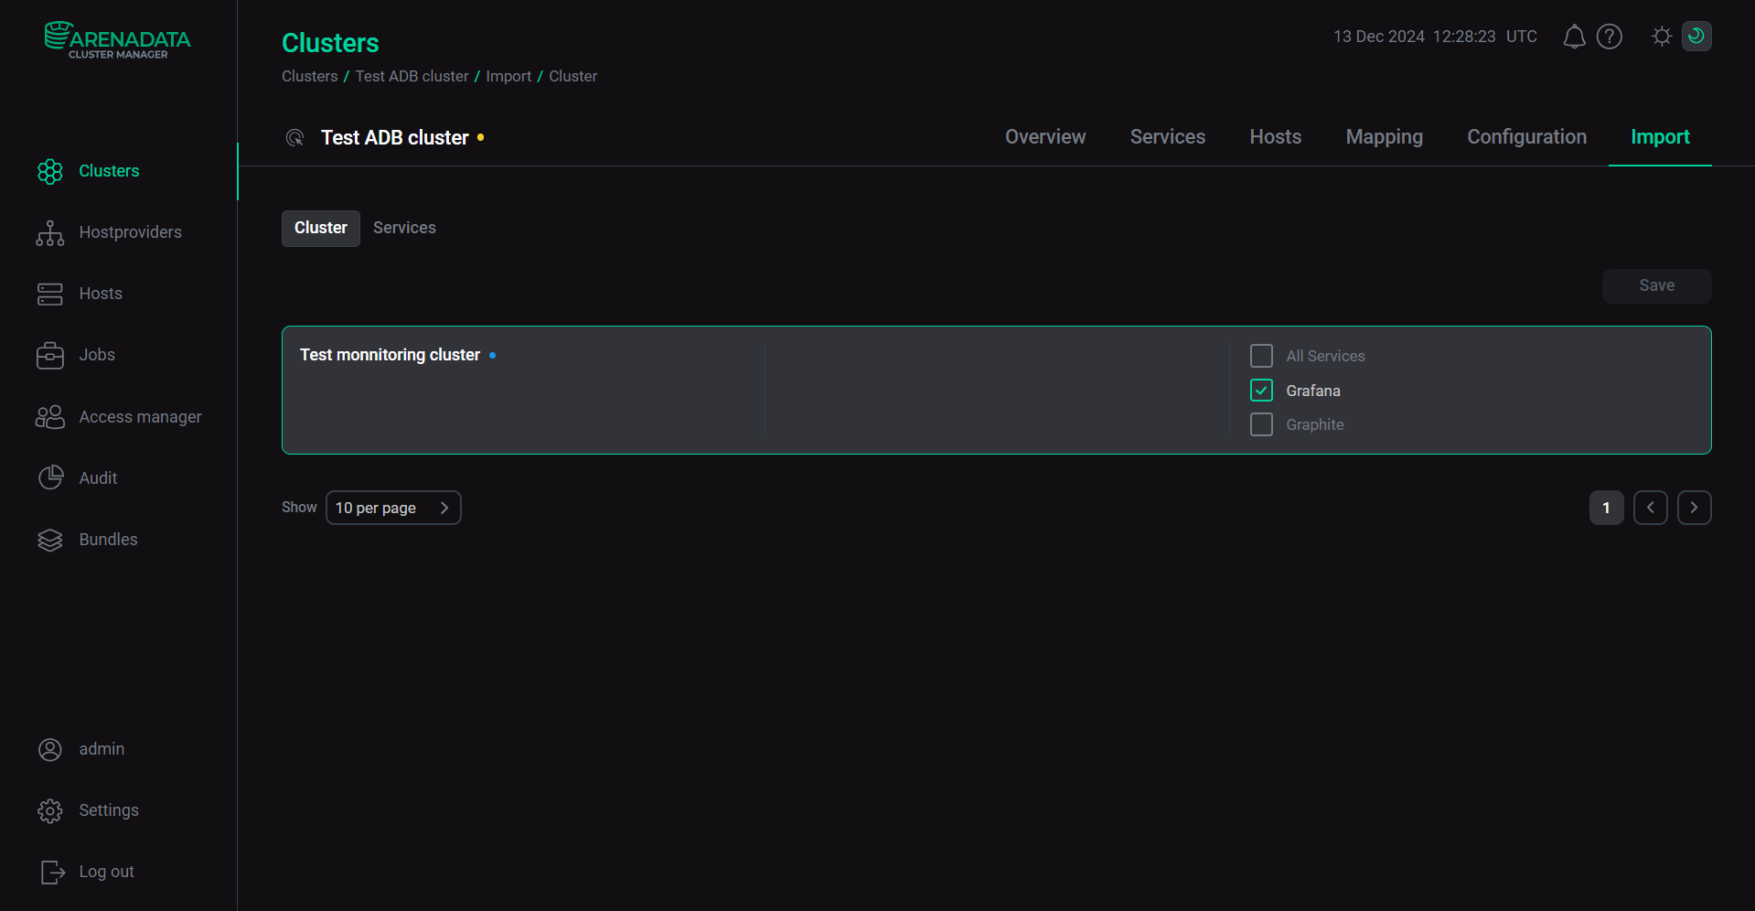Select the Services sub-tab under Import
This screenshot has height=911, width=1755.
pos(404,228)
